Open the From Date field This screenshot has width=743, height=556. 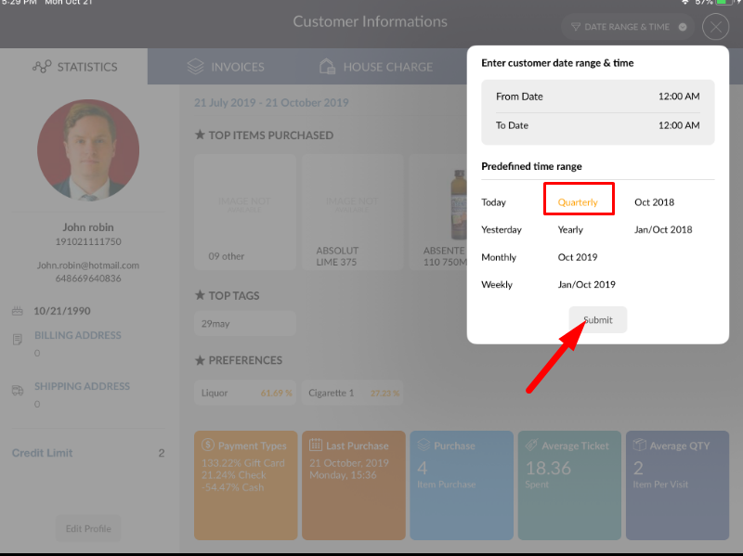(597, 97)
